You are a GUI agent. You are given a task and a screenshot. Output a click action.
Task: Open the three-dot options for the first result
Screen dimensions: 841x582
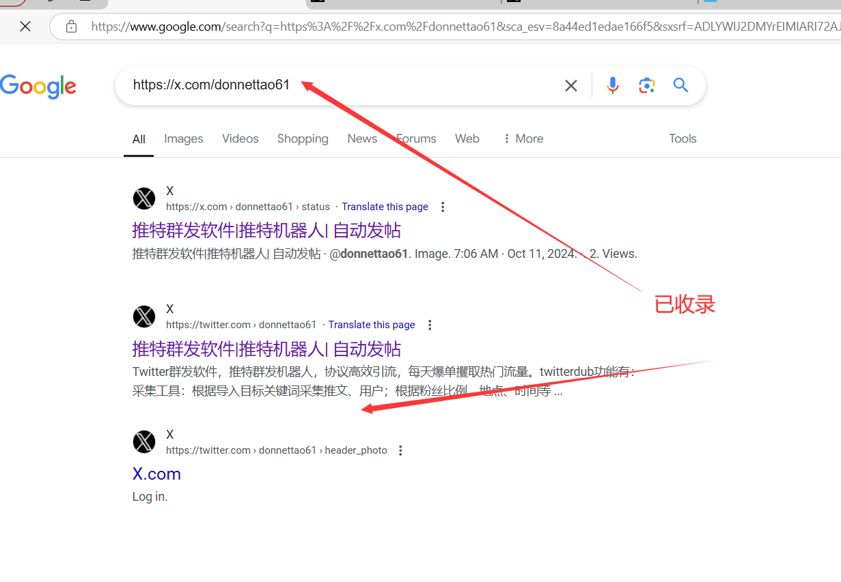click(x=443, y=206)
